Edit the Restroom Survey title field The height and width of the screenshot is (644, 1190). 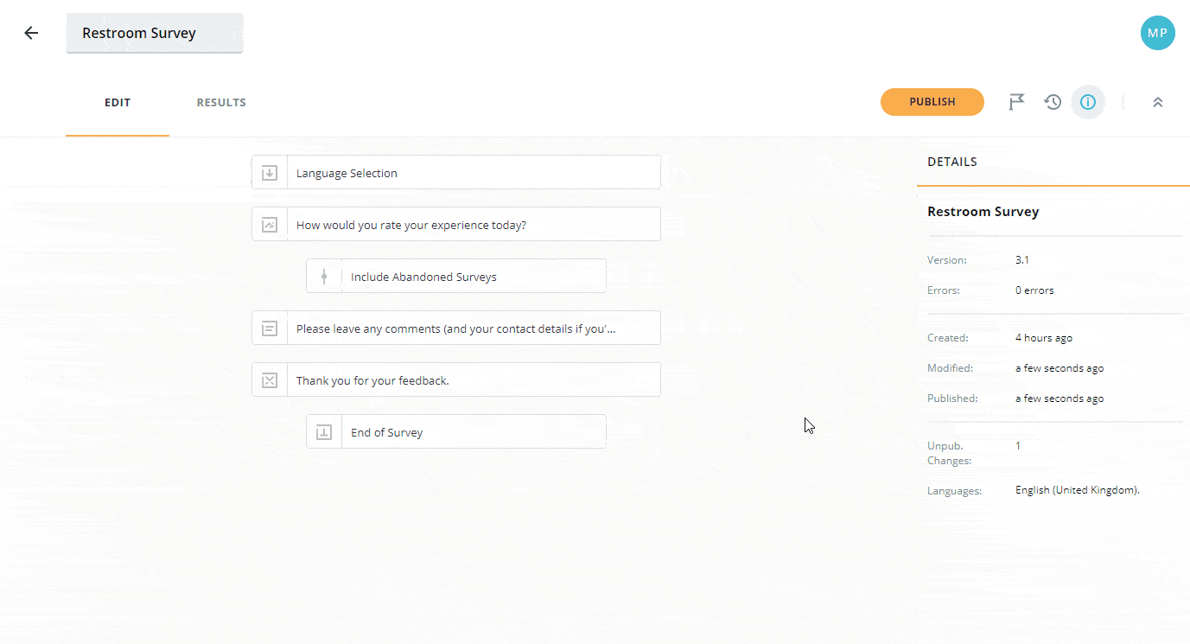(155, 33)
